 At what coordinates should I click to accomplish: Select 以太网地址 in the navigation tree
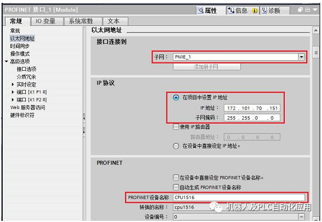tap(23, 38)
